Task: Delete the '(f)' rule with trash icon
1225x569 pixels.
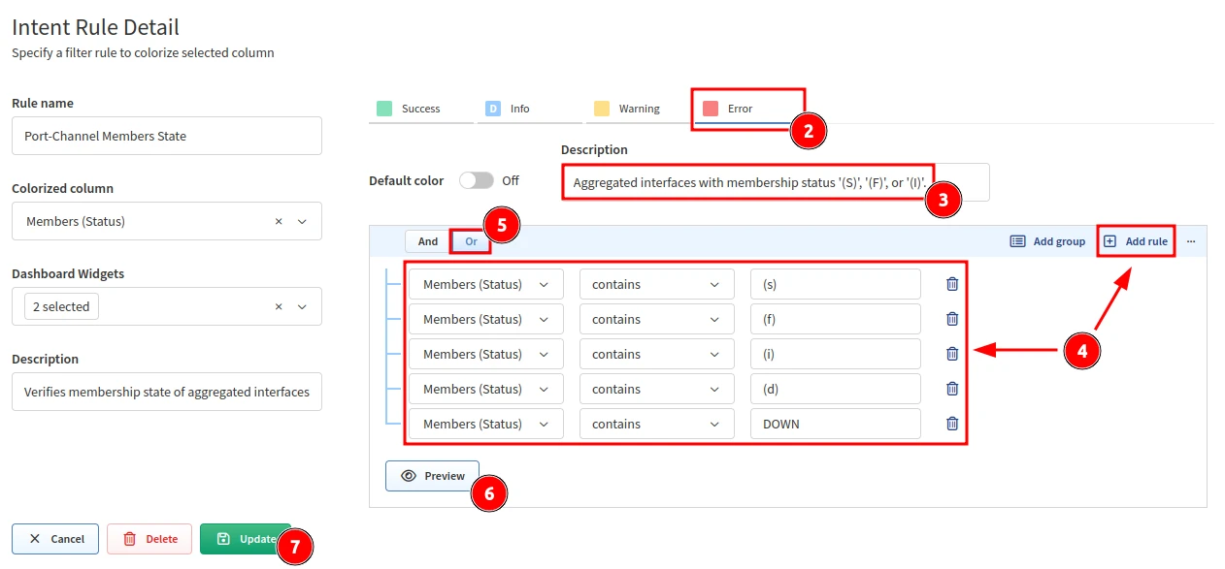Action: (x=952, y=319)
